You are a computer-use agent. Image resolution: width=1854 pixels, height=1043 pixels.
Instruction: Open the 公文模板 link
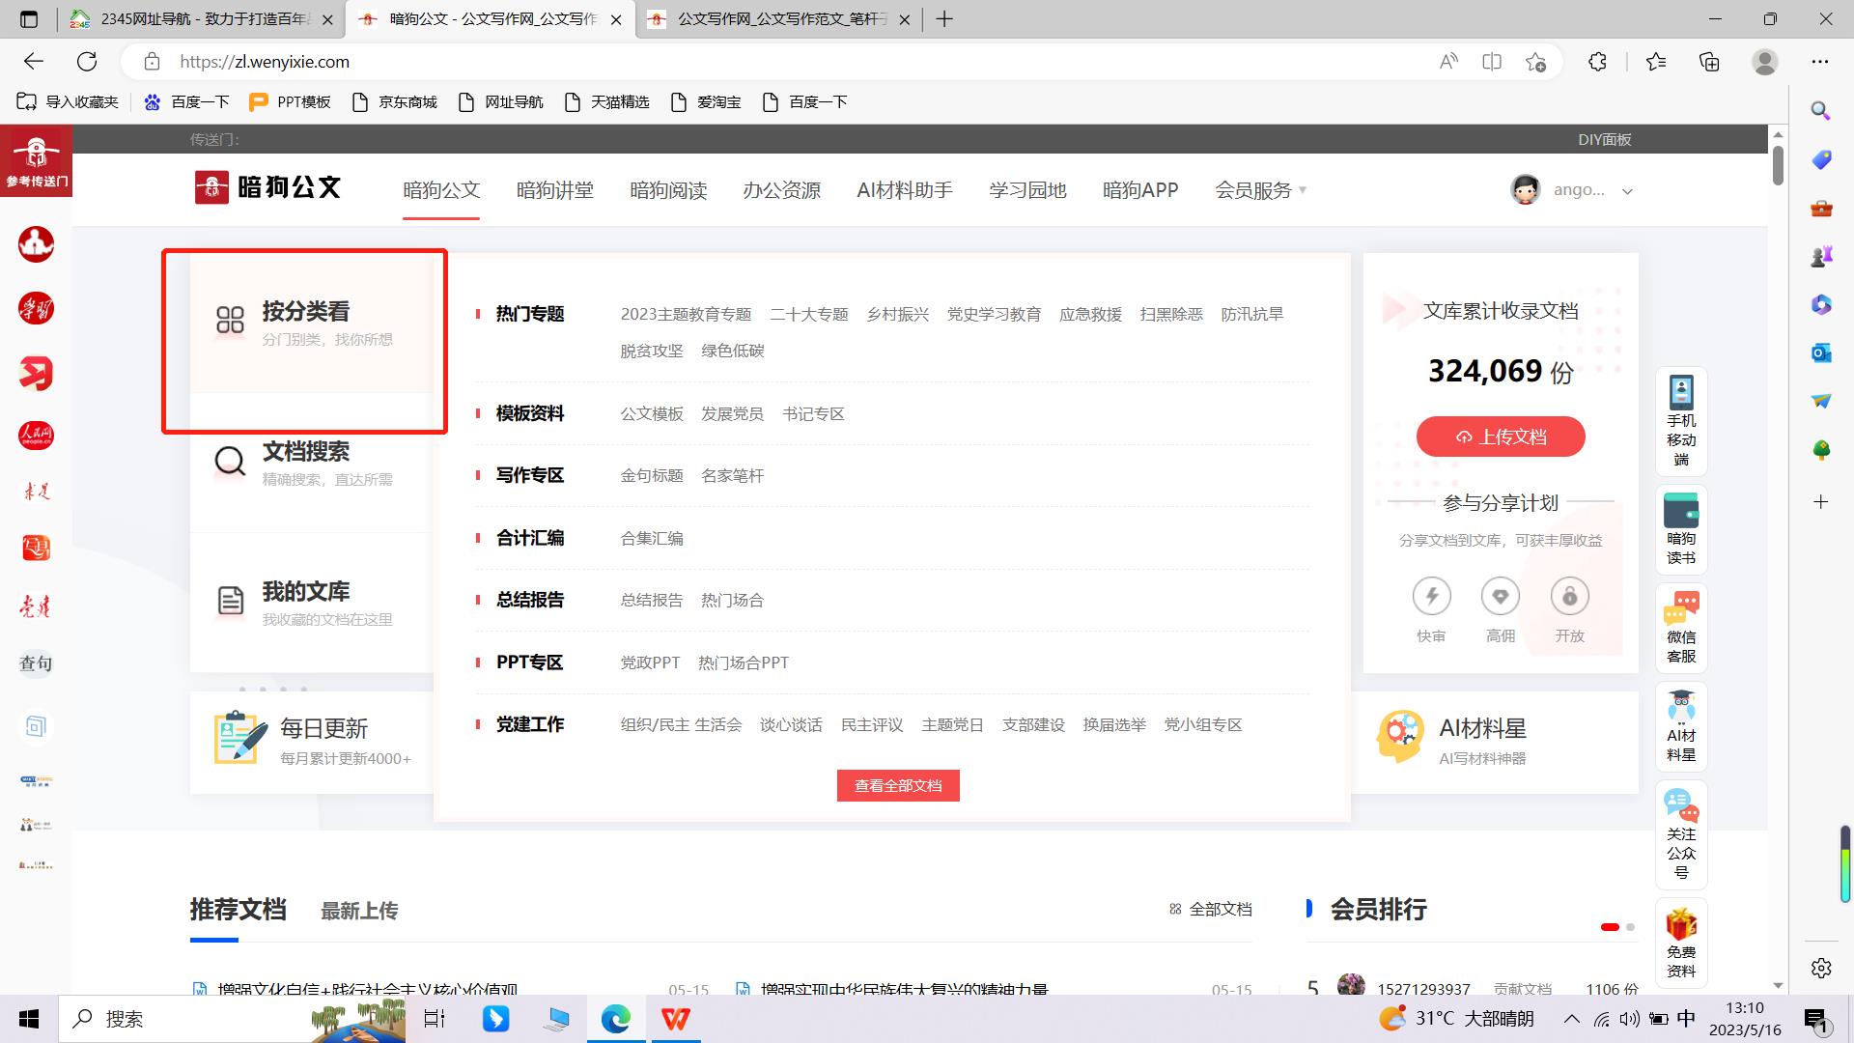click(x=652, y=414)
